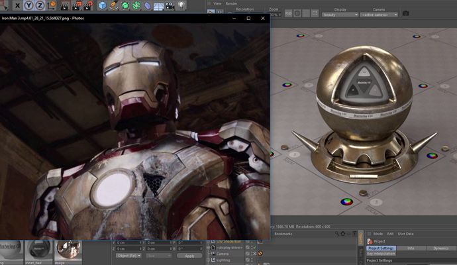Switch to the Dynamics tab
457x265 pixels.
click(x=440, y=248)
